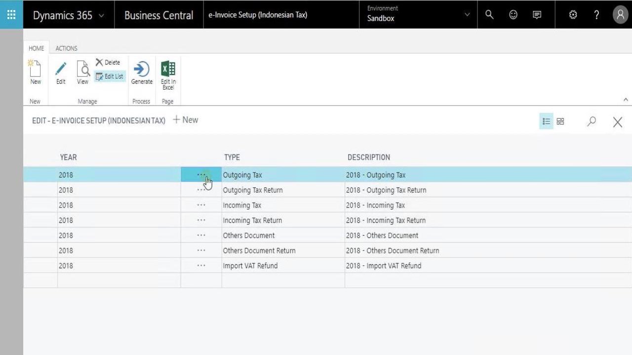632x355 pixels.
Task: Open the app launcher waffle menu
Action: (x=11, y=15)
